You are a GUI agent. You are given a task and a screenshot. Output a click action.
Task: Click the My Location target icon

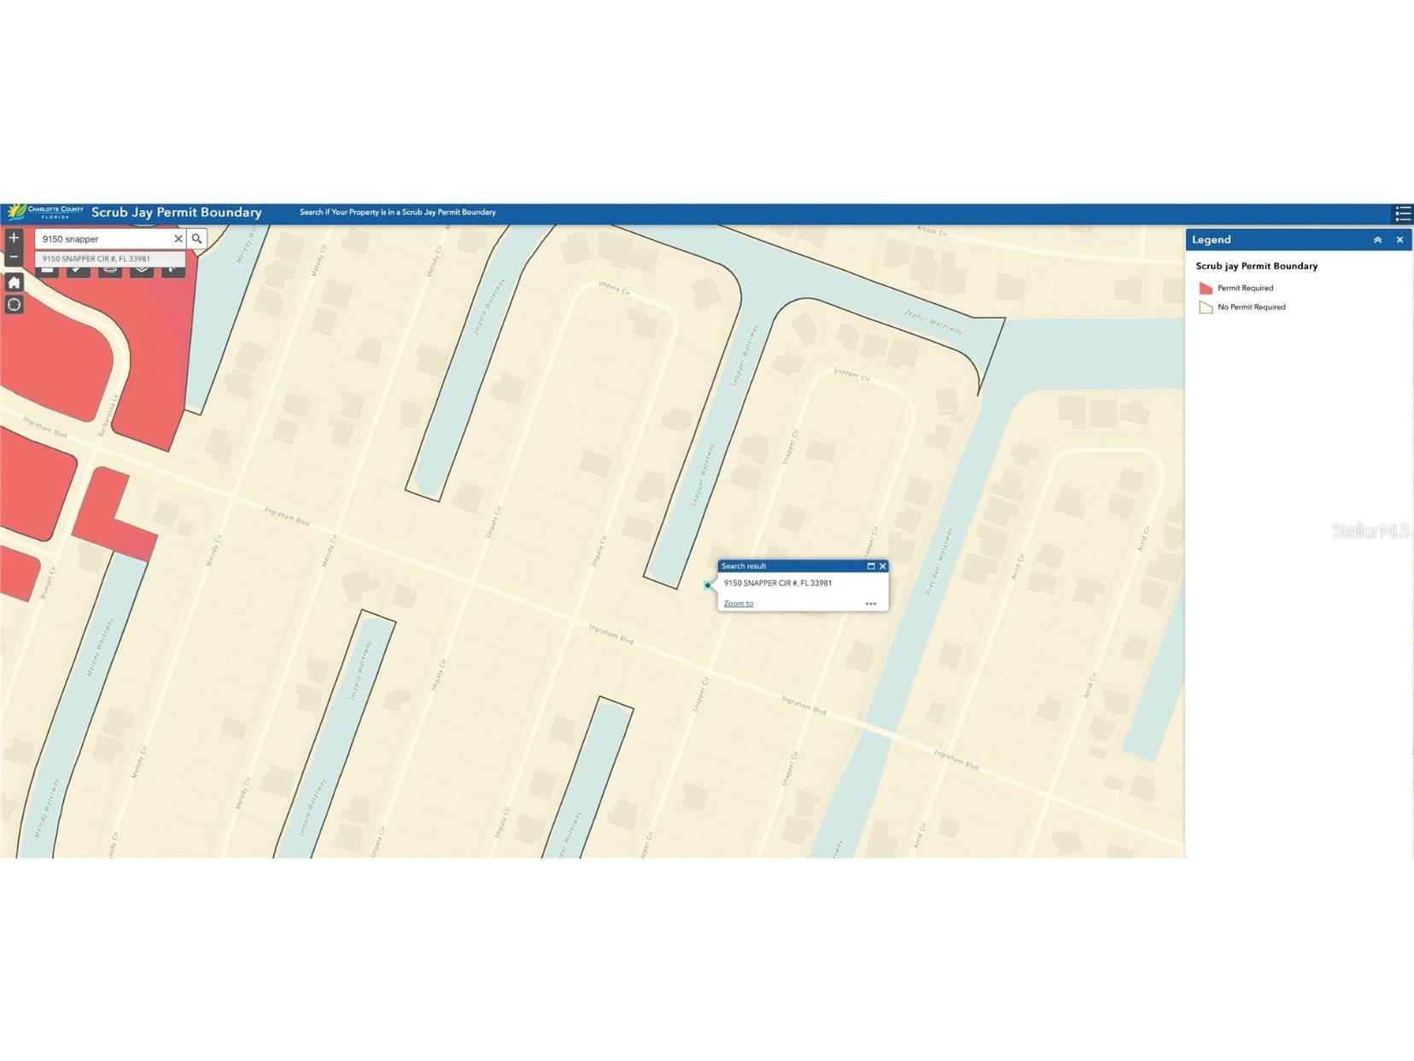click(14, 305)
